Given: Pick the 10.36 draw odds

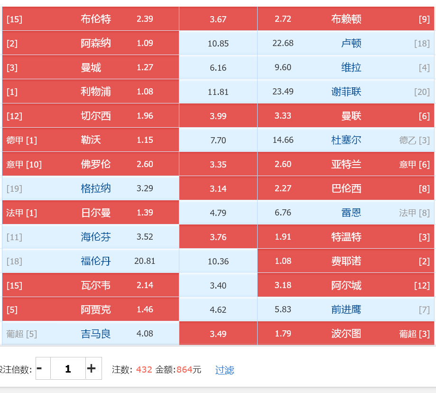Looking at the screenshot, I should pos(218,261).
